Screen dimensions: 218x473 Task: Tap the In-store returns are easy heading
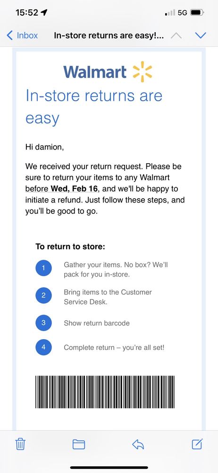coord(94,107)
